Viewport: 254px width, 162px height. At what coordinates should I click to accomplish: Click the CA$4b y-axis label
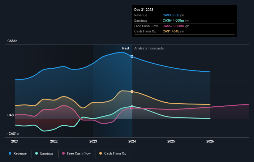pos(12,41)
